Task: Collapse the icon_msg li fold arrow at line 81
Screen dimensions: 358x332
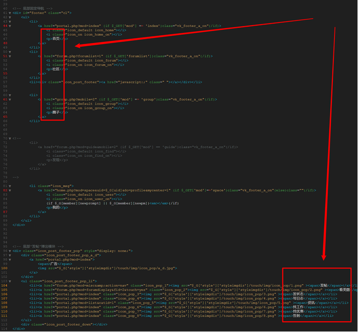Action: coord(10,186)
